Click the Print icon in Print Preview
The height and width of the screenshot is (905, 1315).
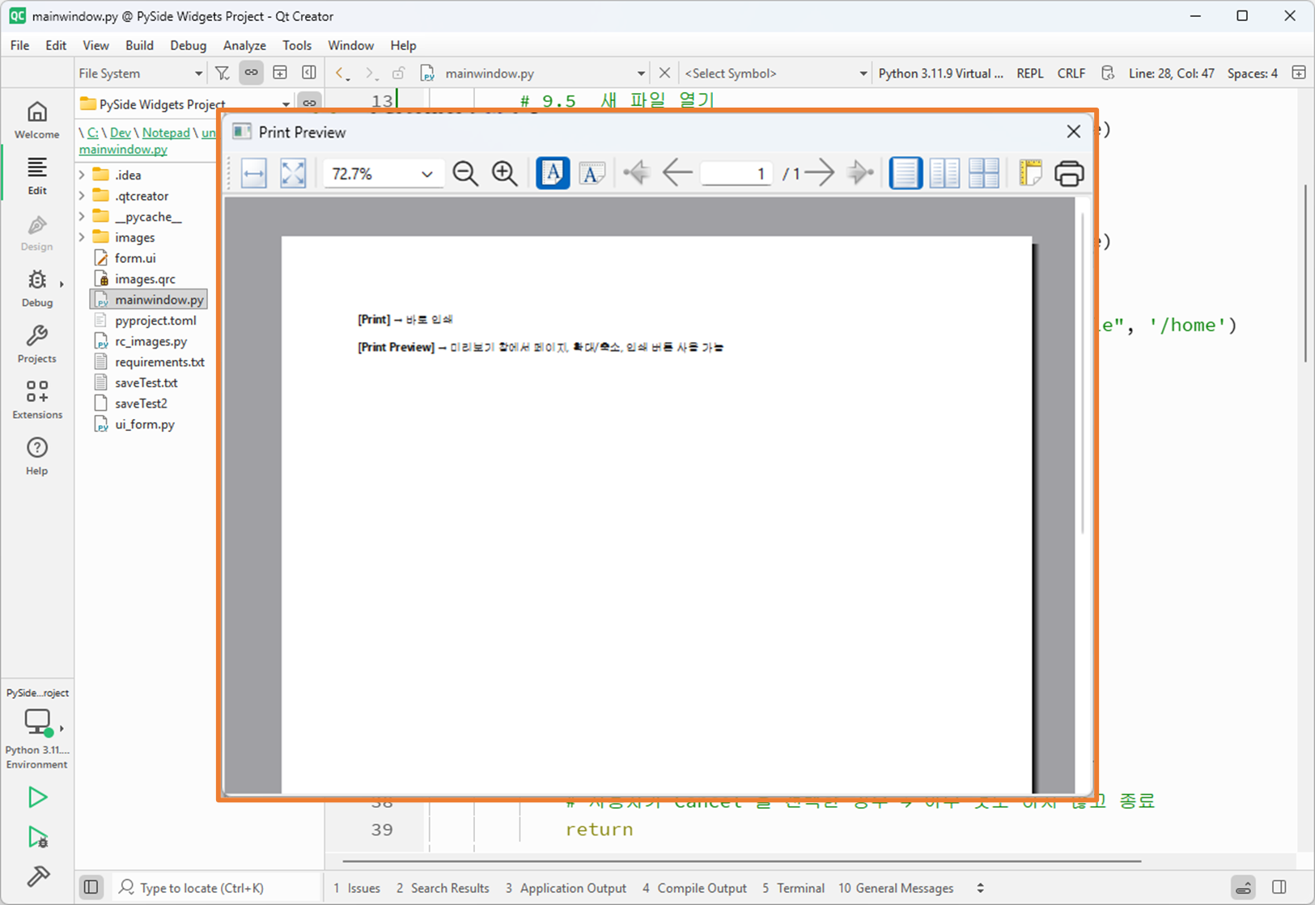(1069, 173)
